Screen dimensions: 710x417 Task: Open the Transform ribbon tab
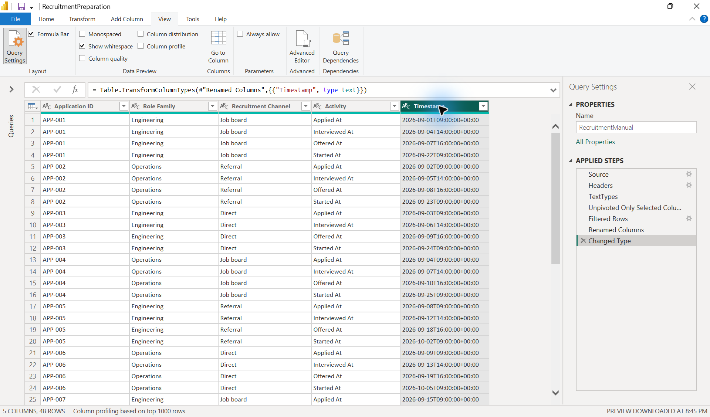pyautogui.click(x=82, y=19)
